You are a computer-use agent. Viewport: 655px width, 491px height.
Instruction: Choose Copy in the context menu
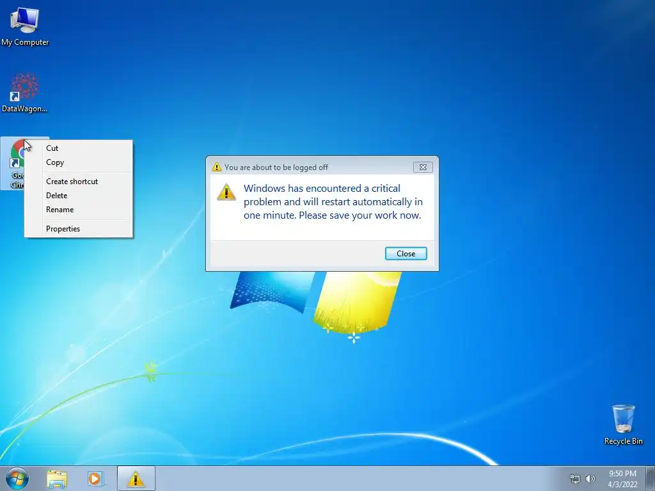click(79, 162)
